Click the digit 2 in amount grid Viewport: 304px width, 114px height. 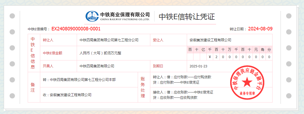[216, 57]
